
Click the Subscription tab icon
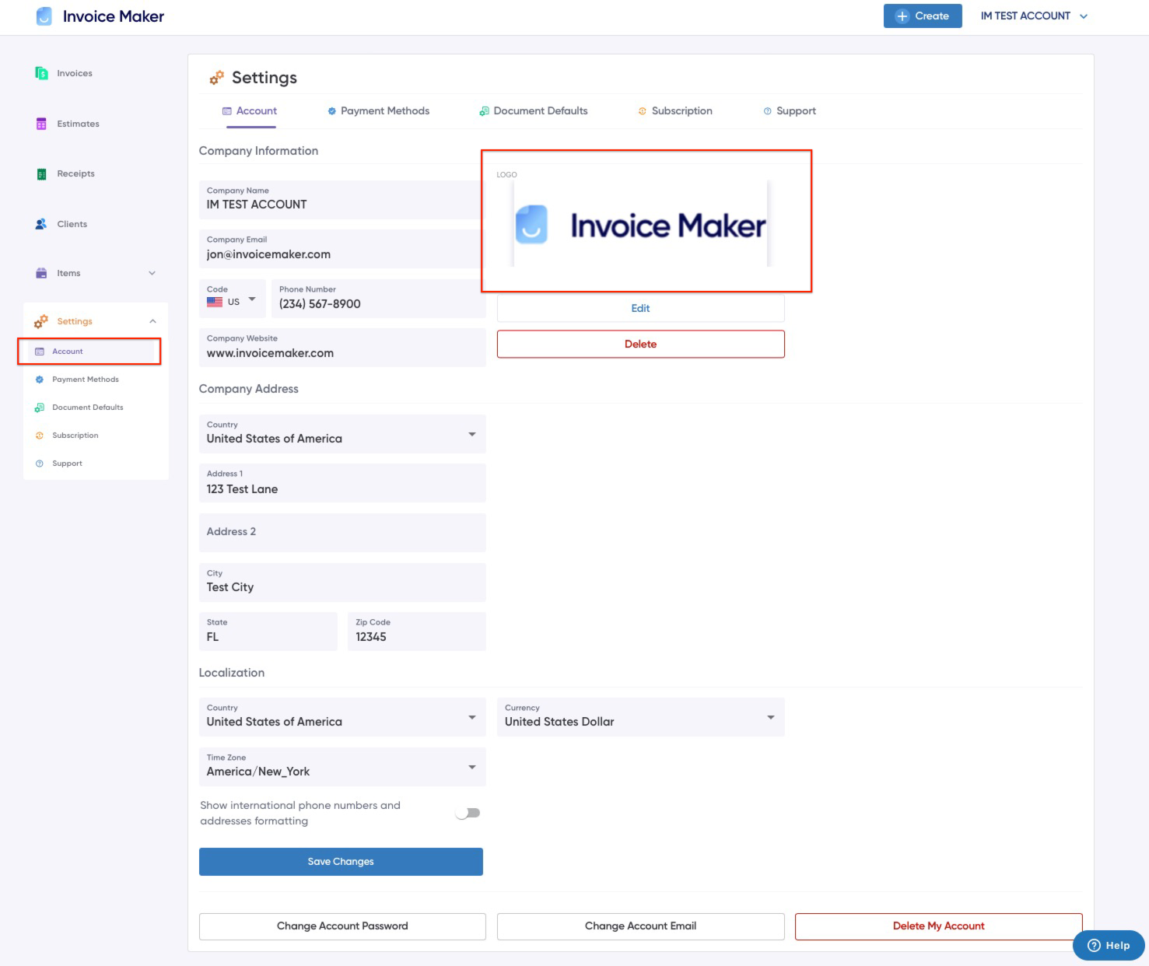coord(643,111)
